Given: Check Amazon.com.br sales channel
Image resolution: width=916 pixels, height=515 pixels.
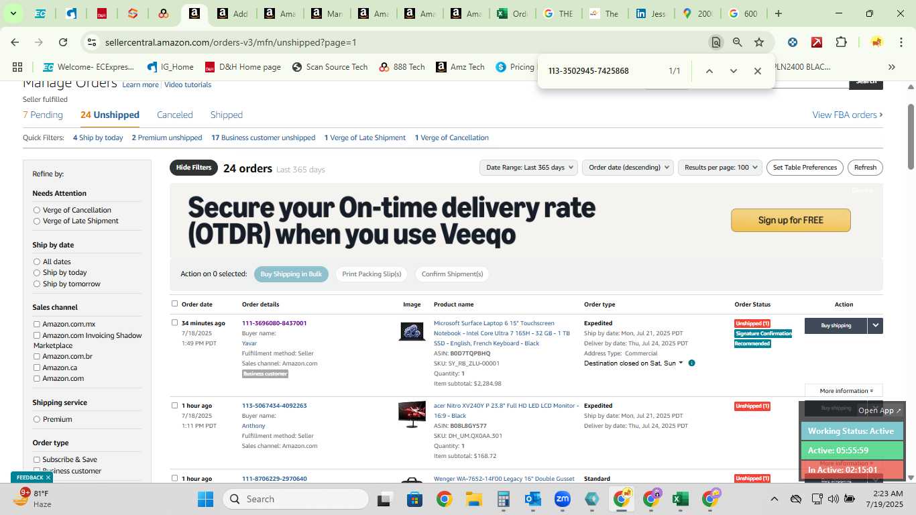Looking at the screenshot, I should (x=37, y=356).
